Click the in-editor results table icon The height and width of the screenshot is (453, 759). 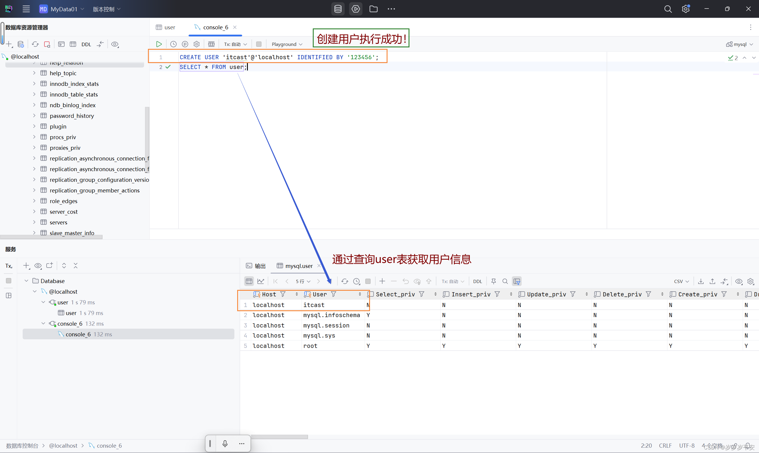point(211,44)
